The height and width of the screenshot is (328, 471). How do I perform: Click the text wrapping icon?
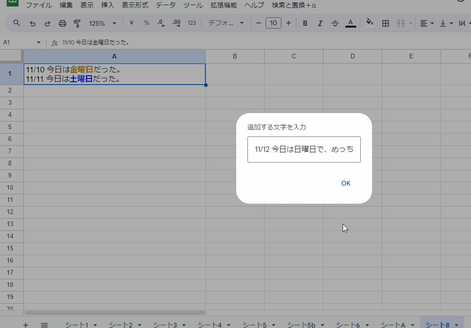pos(462,23)
